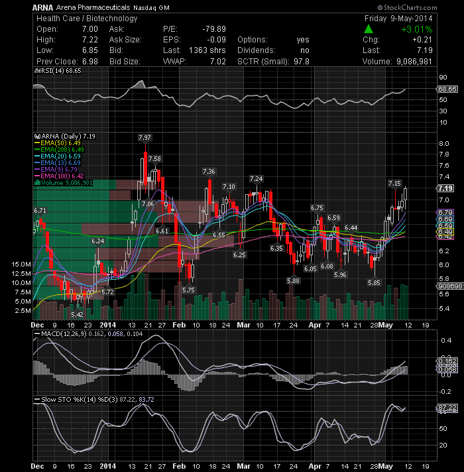Viewport: 464px width, 472px height.
Task: Click the VWAP value 7.02
Action: [x=218, y=62]
